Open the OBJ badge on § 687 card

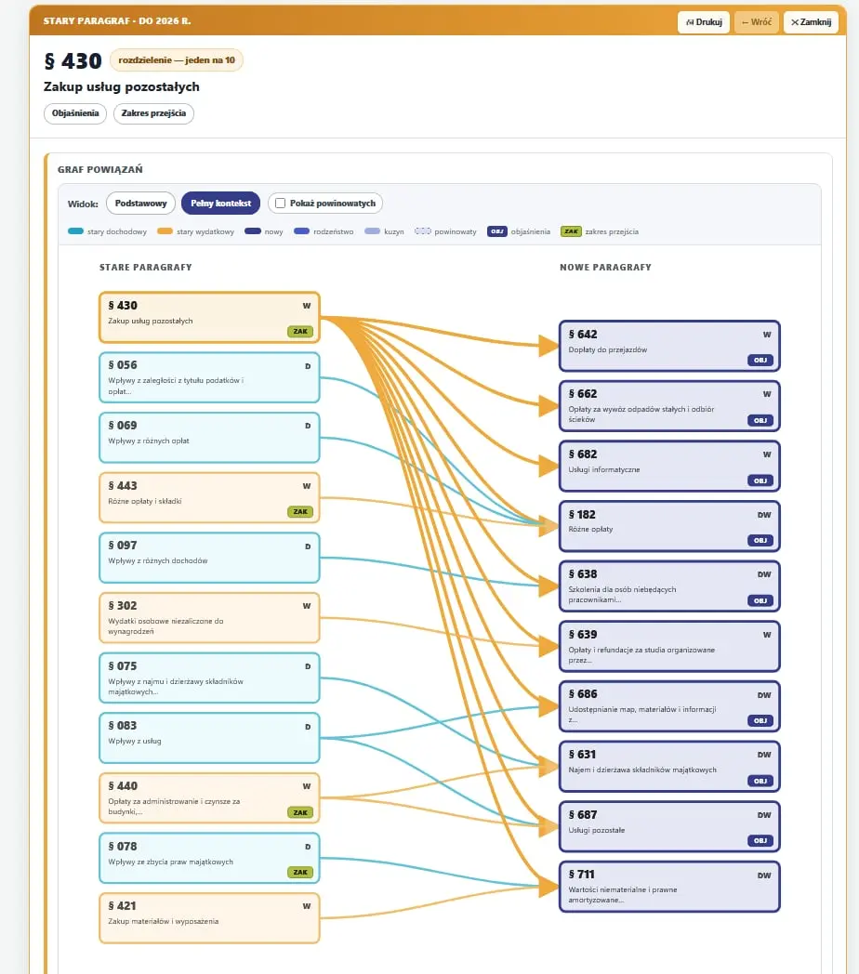(x=760, y=840)
